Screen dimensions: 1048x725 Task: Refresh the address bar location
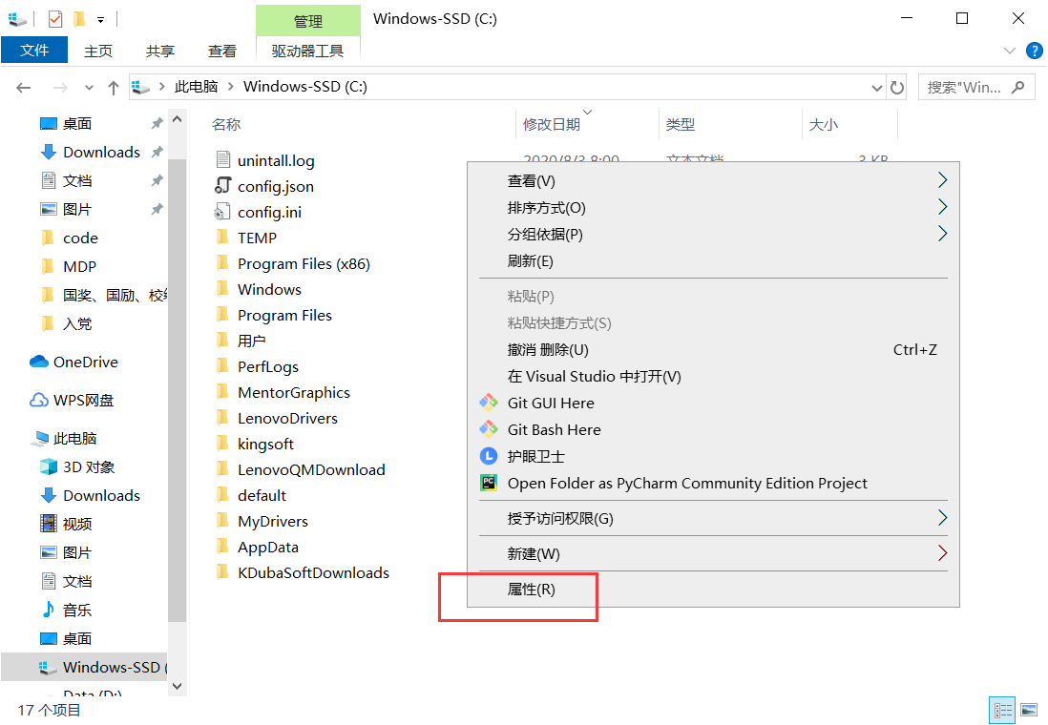pyautogui.click(x=897, y=88)
